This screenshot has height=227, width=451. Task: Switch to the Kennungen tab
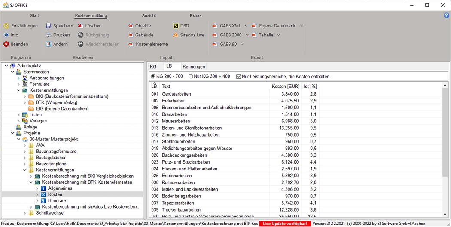[x=194, y=66]
